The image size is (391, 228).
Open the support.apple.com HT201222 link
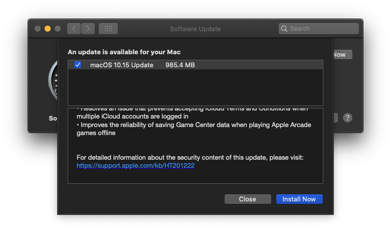pyautogui.click(x=135, y=165)
